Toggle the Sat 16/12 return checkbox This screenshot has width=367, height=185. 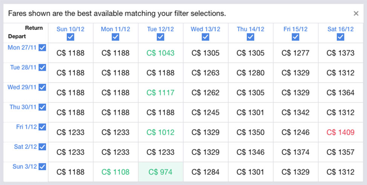[341, 37]
